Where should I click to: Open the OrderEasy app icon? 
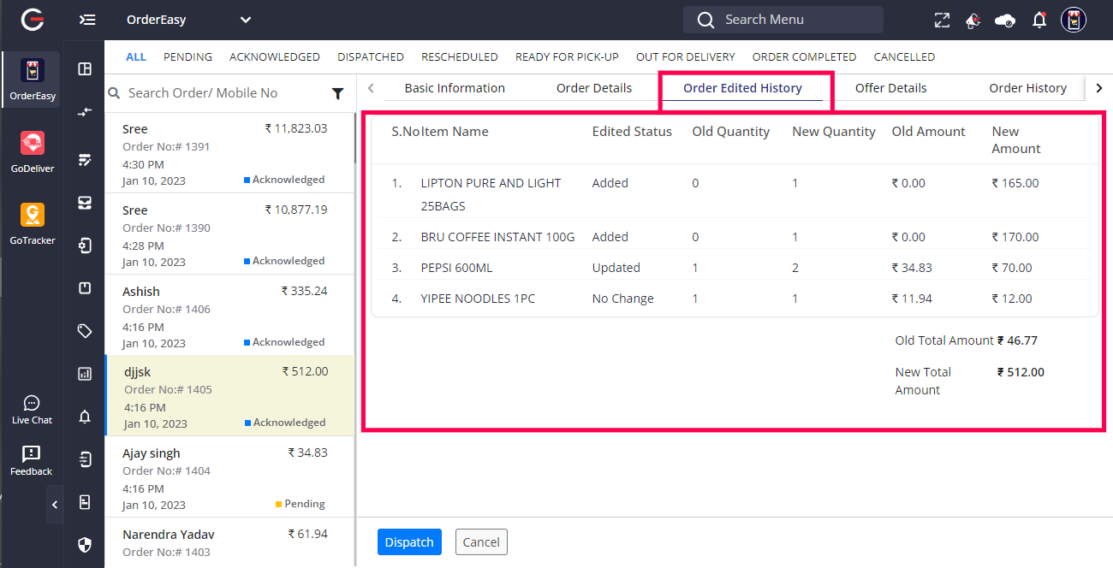(x=32, y=80)
